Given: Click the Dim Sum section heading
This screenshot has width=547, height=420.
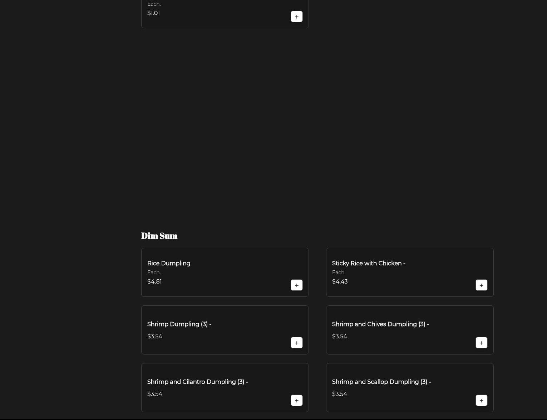Looking at the screenshot, I should pos(159,236).
